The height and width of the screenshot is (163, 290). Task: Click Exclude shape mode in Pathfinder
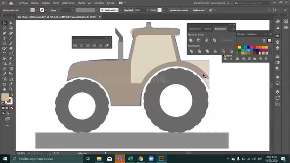[214, 40]
